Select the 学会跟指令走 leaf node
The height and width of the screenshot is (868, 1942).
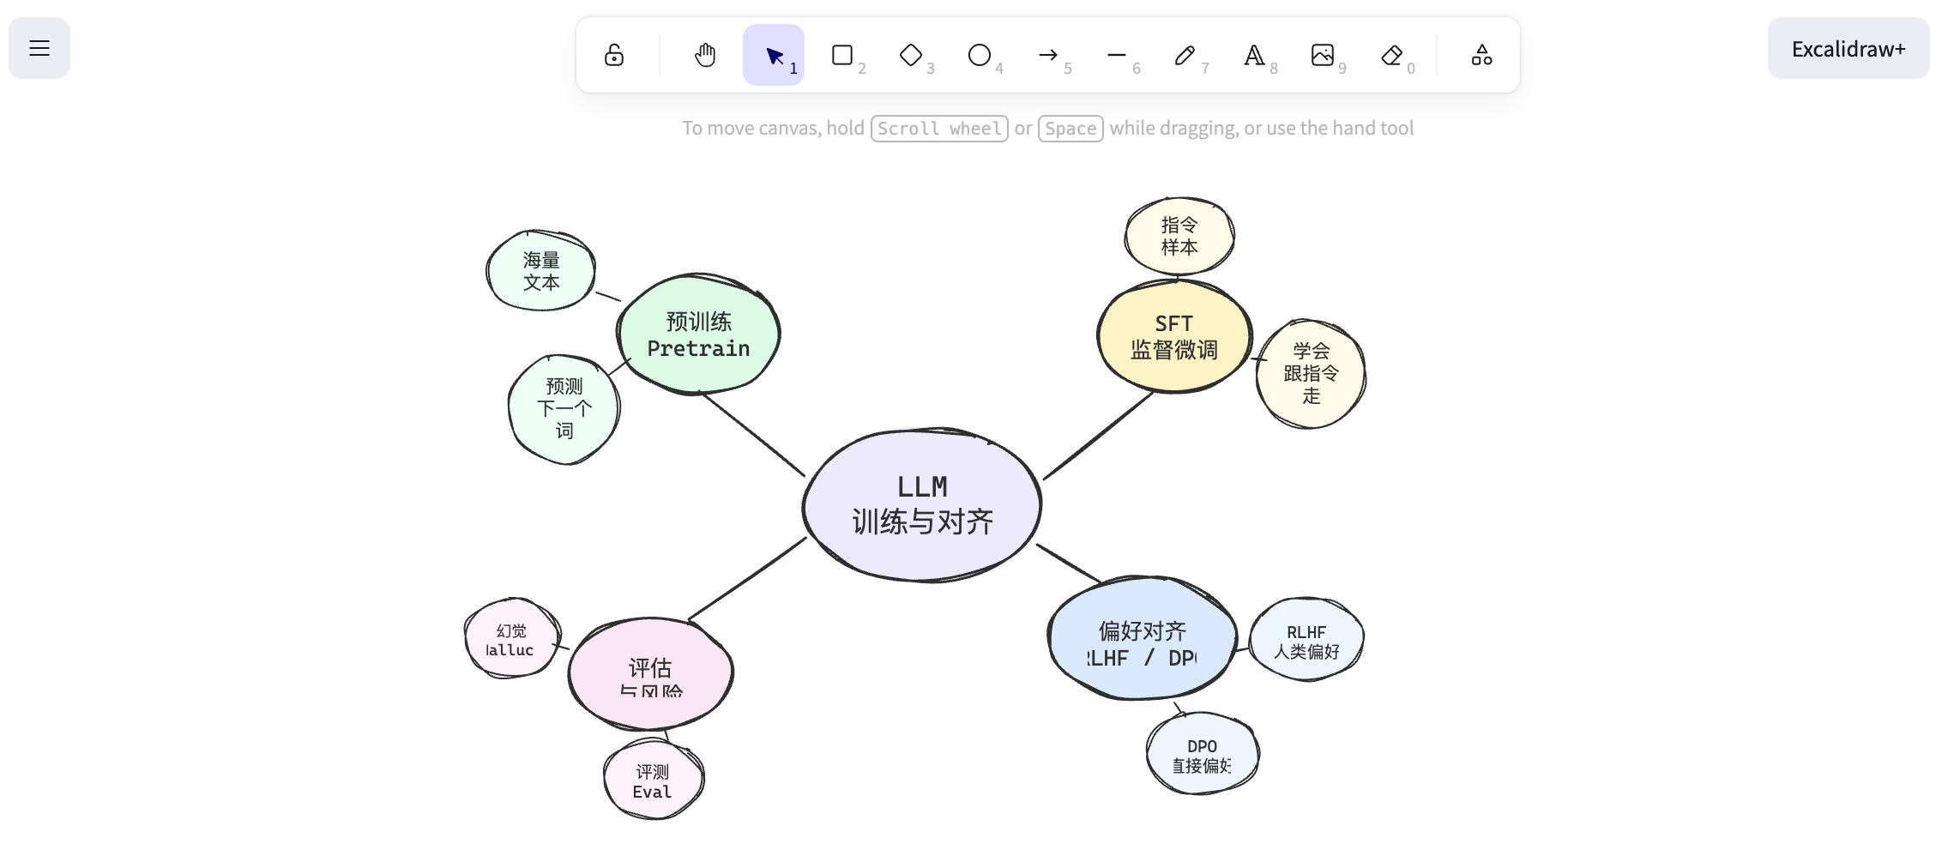pyautogui.click(x=1311, y=373)
